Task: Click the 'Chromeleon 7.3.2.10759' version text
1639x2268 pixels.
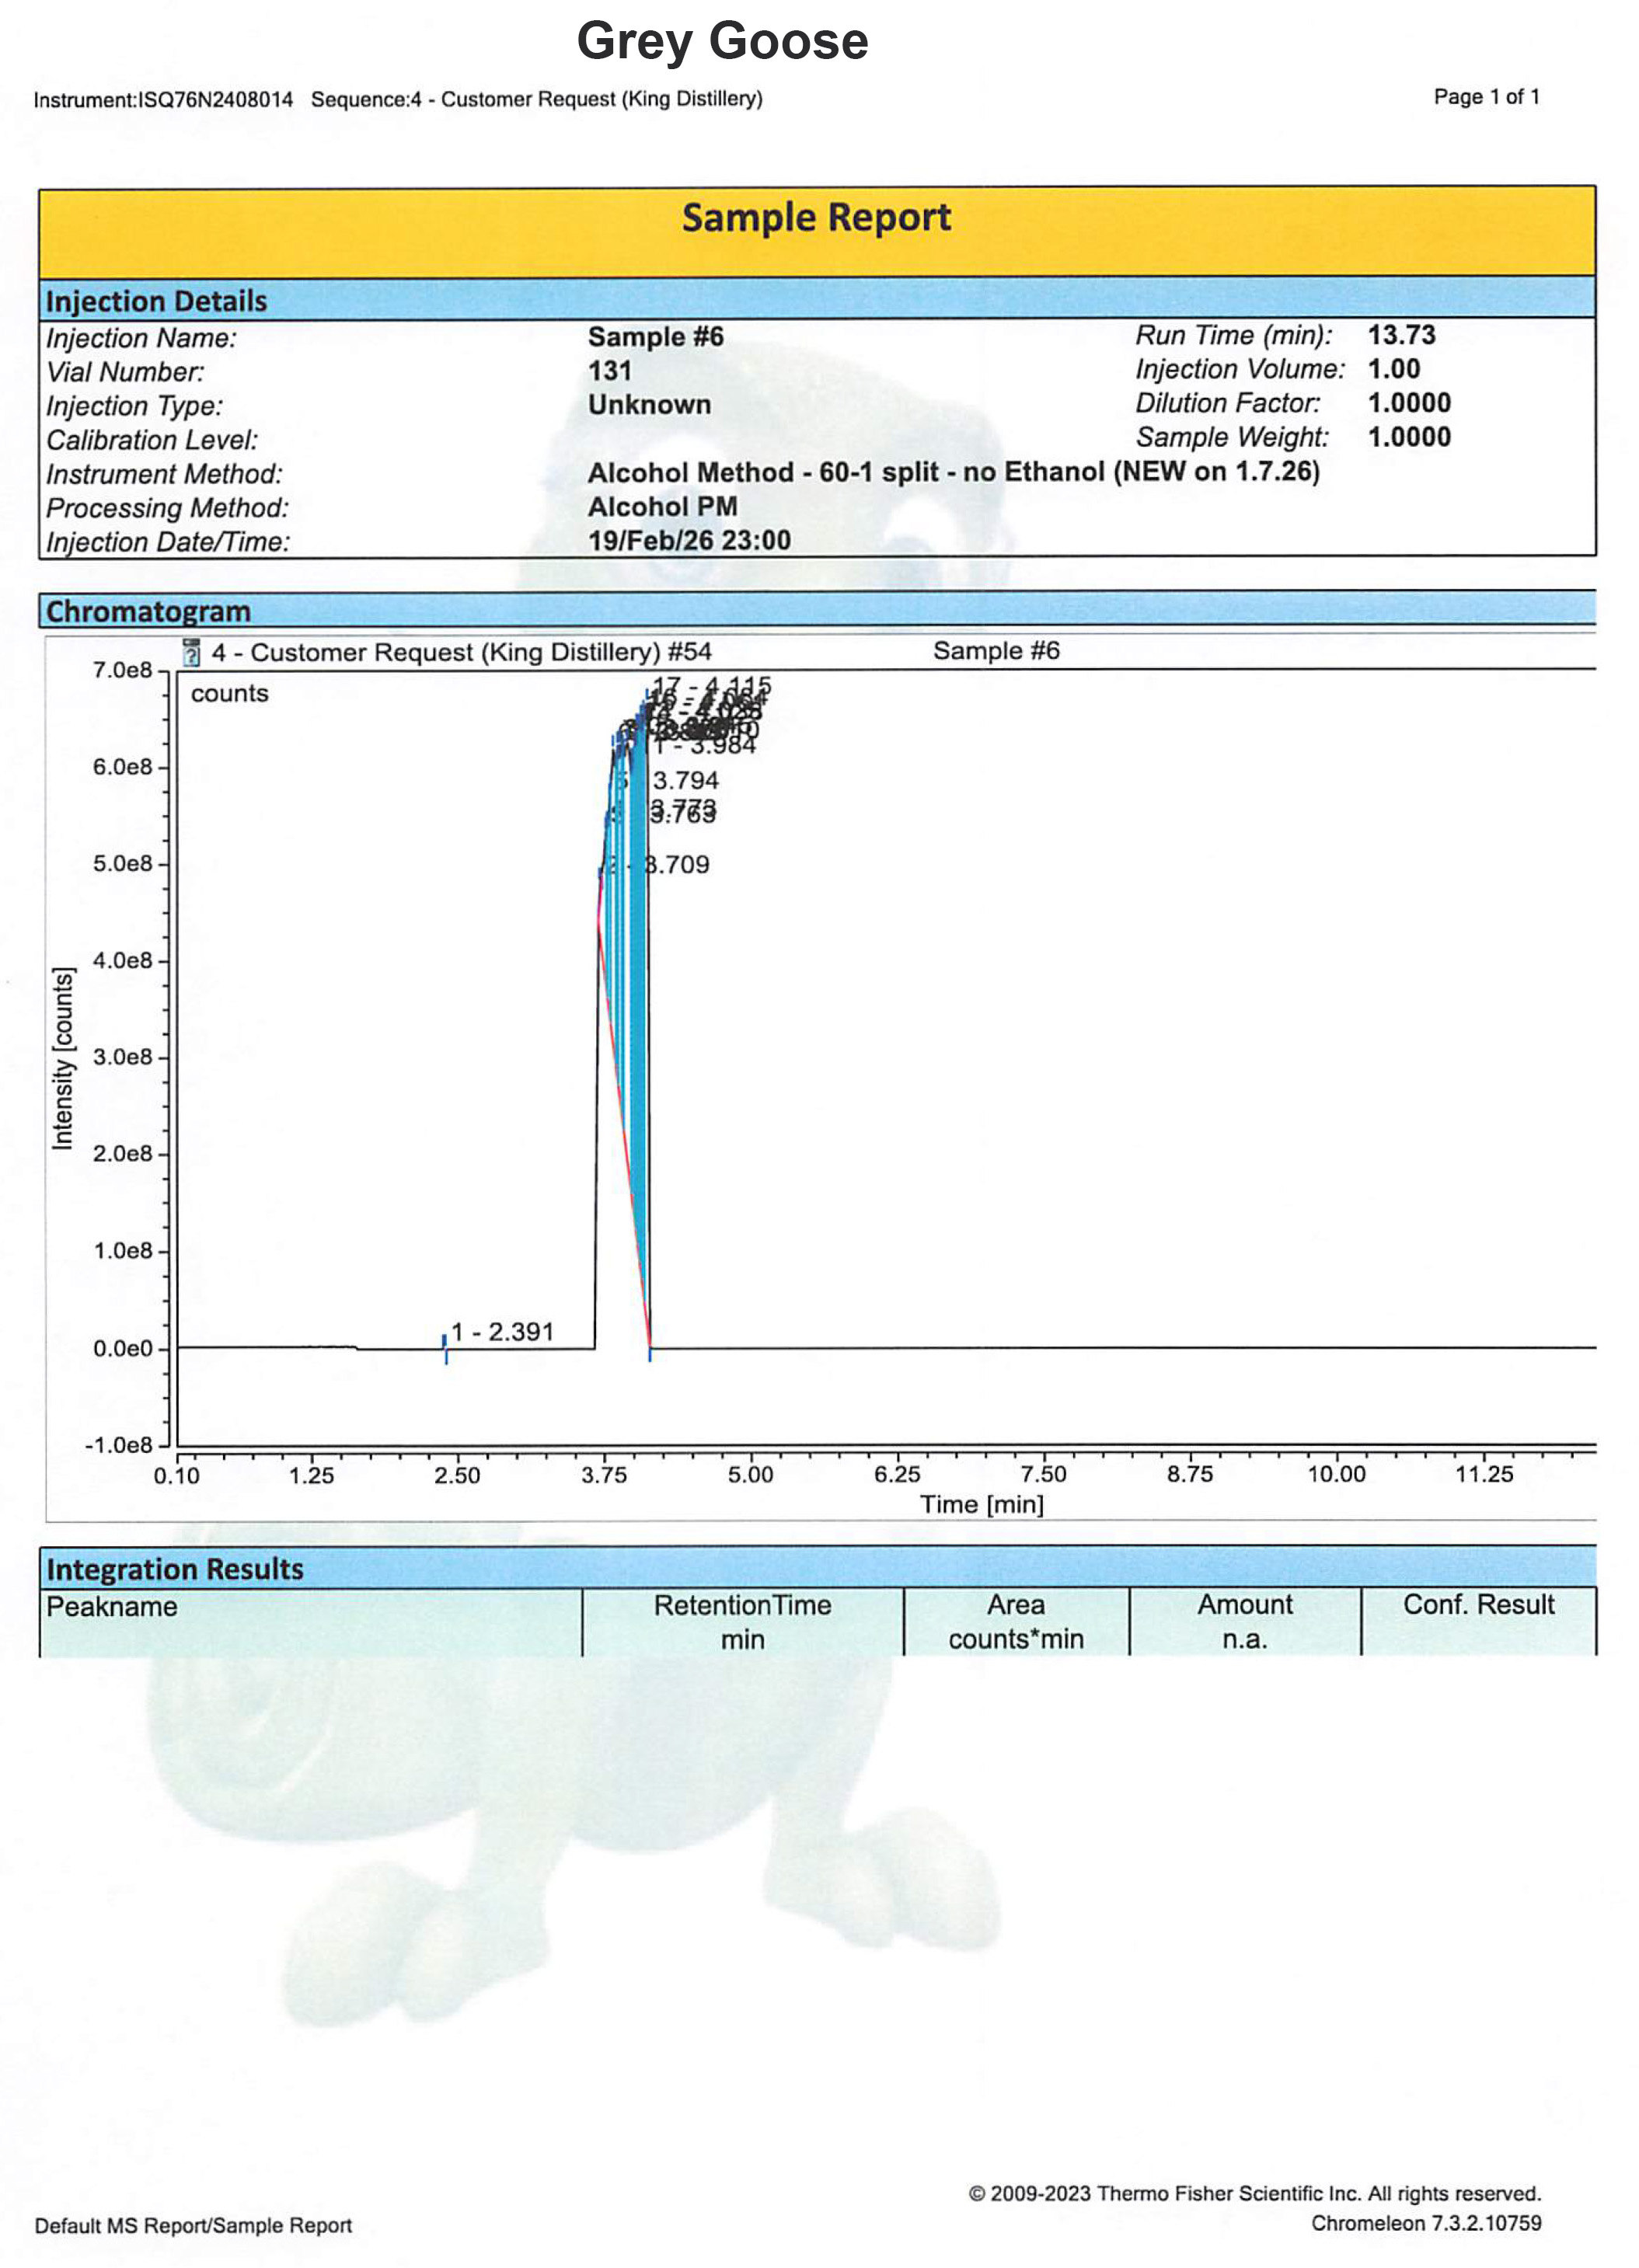Action: click(x=1426, y=2224)
